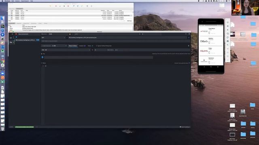Open the Tools wrench icon in Charles toolbar
Image resolution: width=259 pixels, height=145 pixels.
(x=87, y=6)
